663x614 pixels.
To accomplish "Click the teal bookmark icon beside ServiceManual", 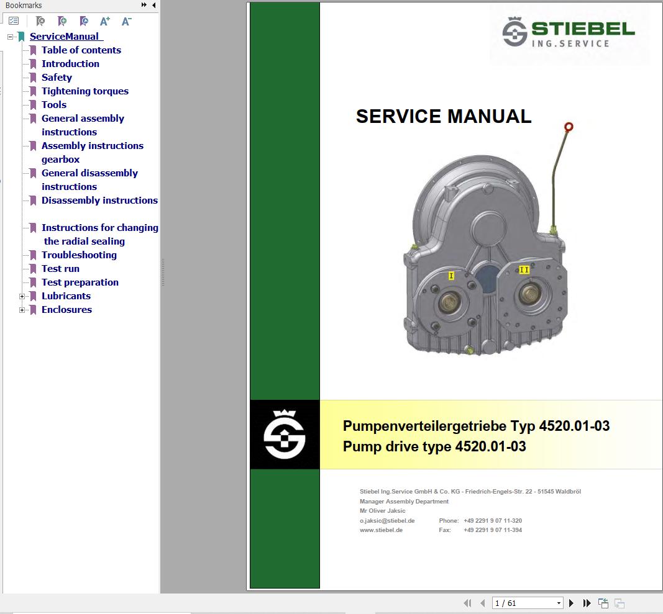I will click(21, 37).
